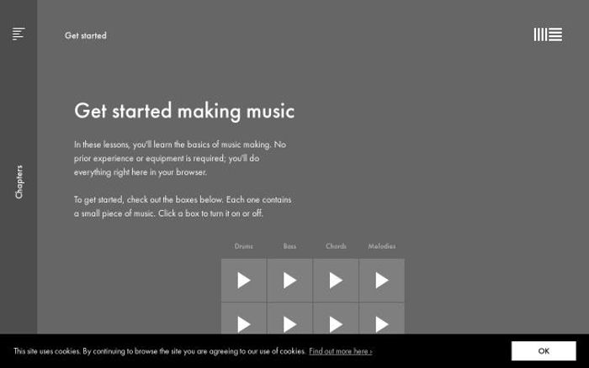589x368 pixels.
Task: Toggle the second-row Bass clip
Action: [x=289, y=321]
